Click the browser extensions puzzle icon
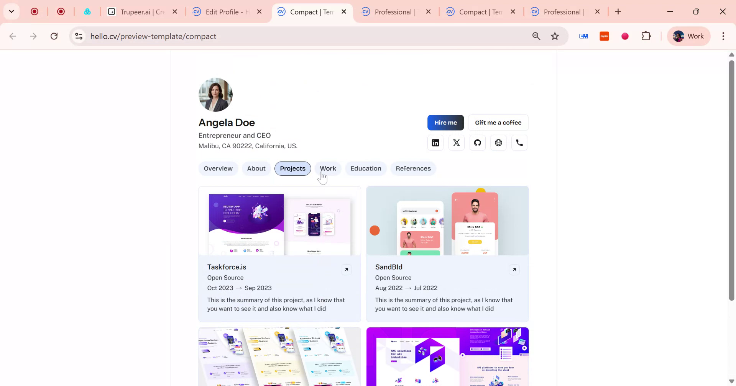Screen dimensions: 736x386 (x=646, y=36)
